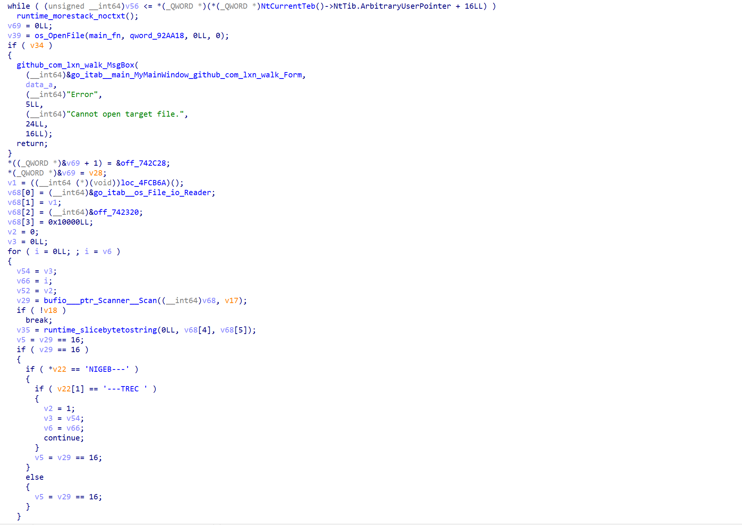Click the off_742320 reference
This screenshot has height=525, width=742.
pos(116,212)
